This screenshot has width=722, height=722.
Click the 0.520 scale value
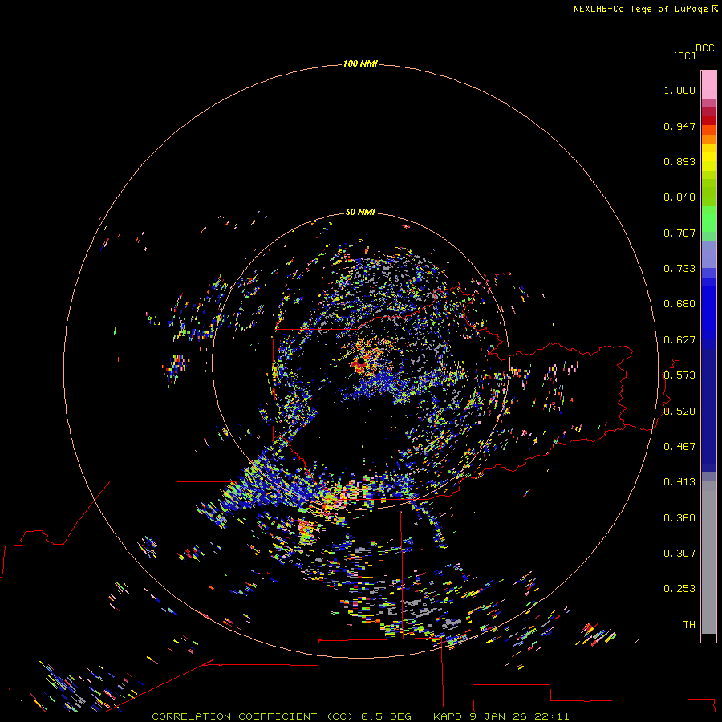coord(679,412)
